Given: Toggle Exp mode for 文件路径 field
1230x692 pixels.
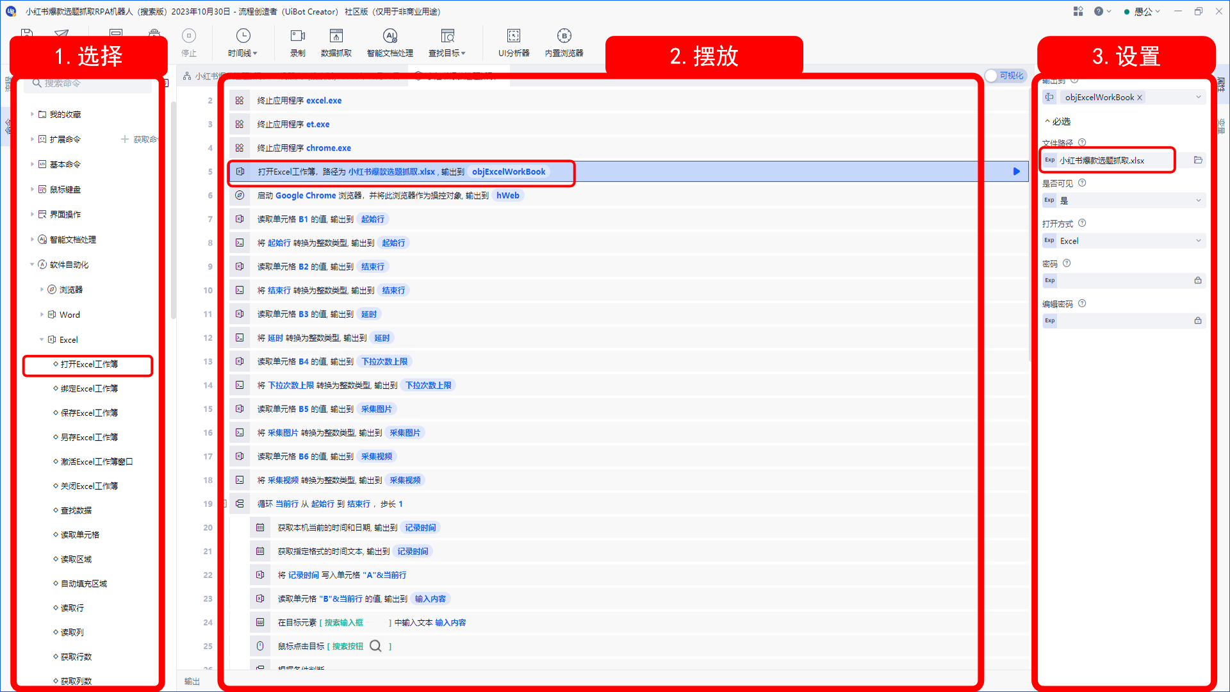Looking at the screenshot, I should click(x=1049, y=160).
